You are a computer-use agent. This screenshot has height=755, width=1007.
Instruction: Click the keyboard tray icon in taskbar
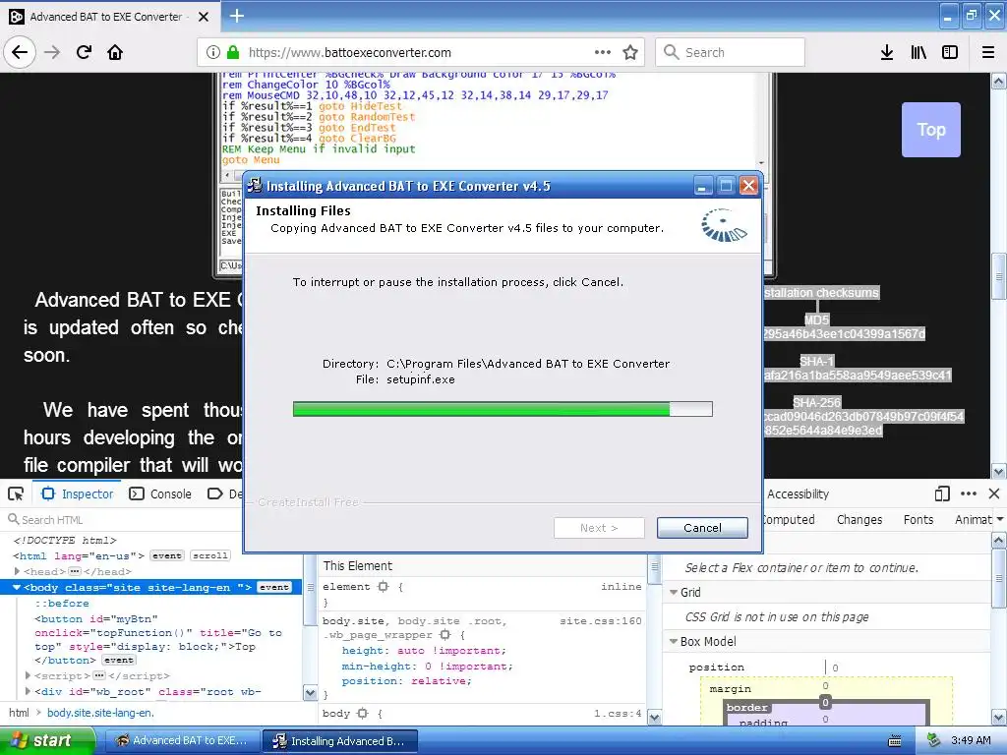tap(895, 741)
